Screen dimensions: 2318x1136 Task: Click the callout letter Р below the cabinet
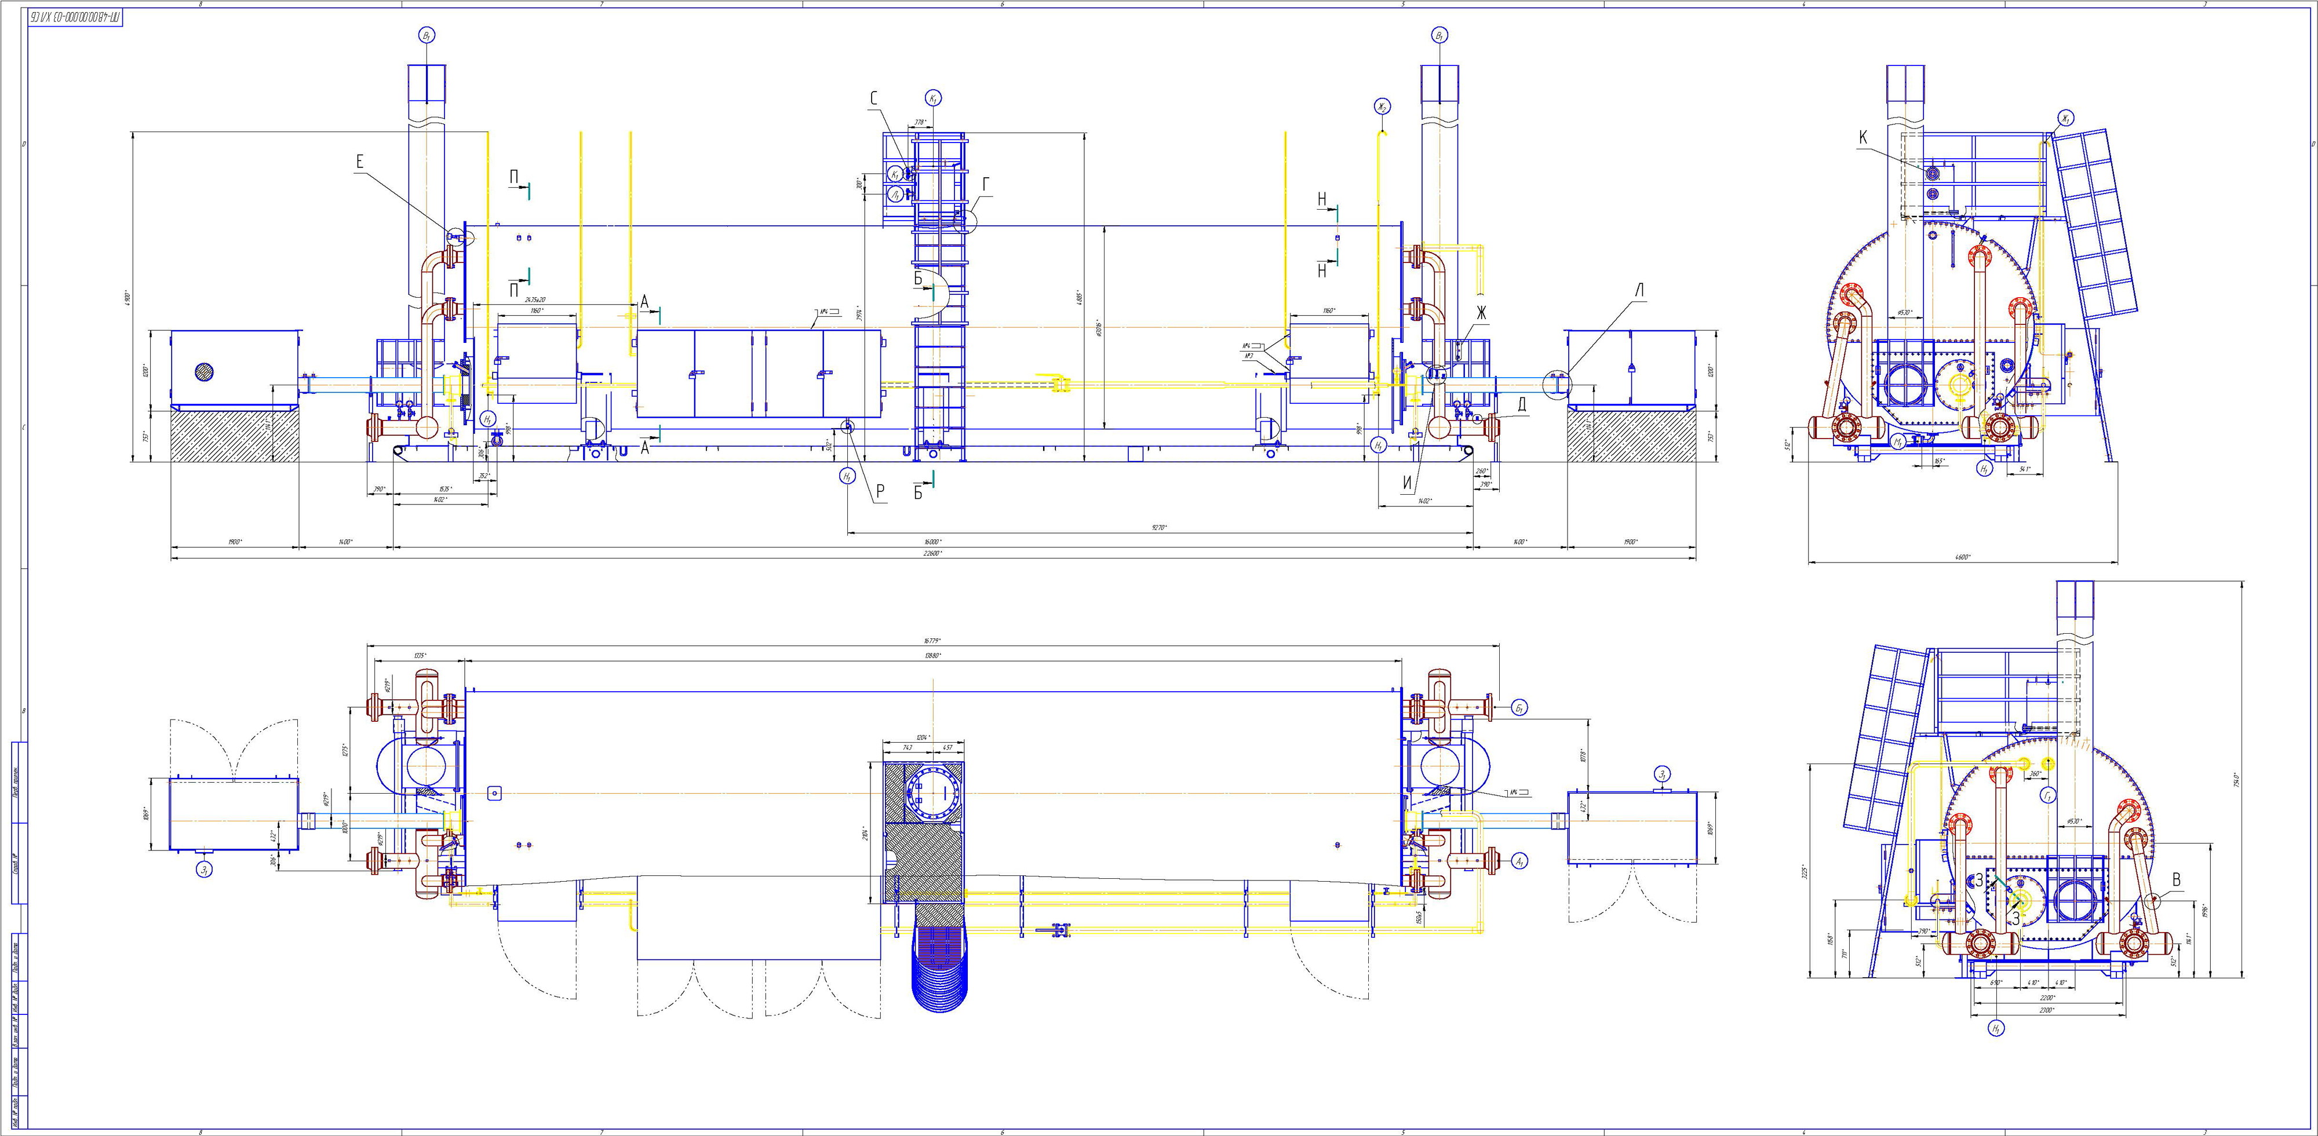(880, 491)
